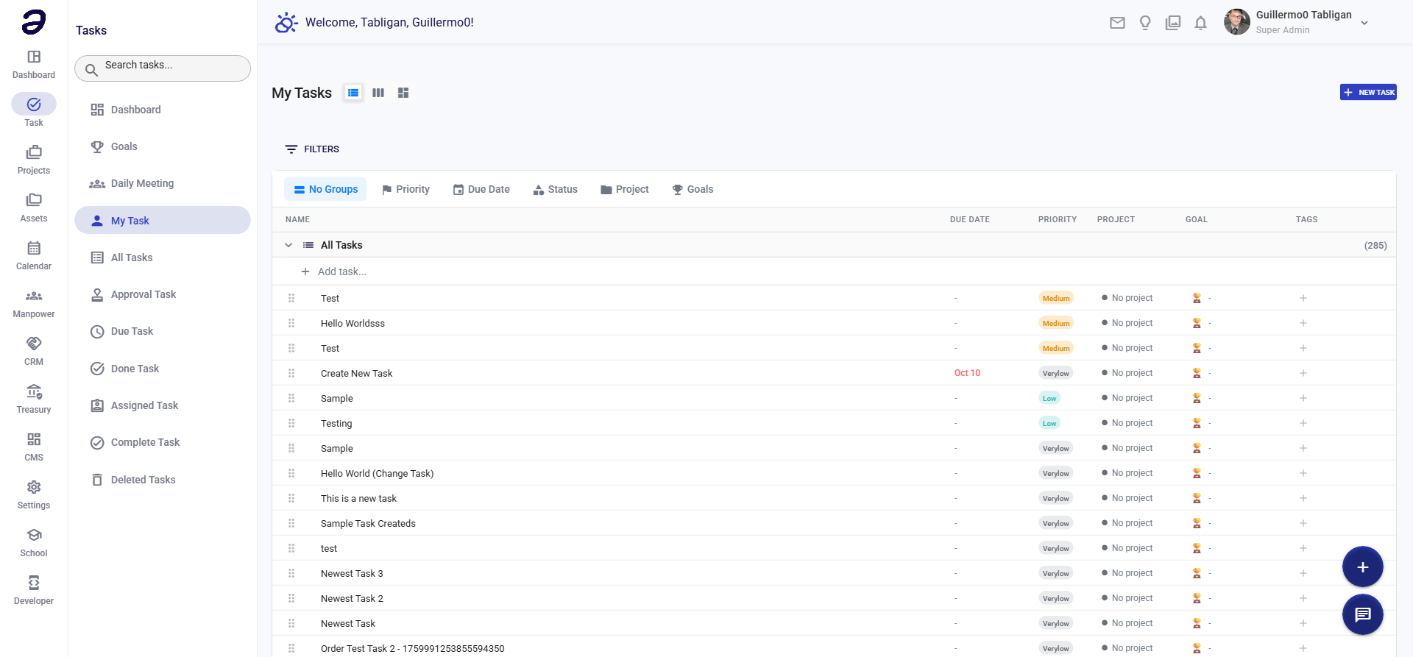The width and height of the screenshot is (1413, 657).
Task: Click the Medium priority badge for Hello Worldsss
Action: pyautogui.click(x=1056, y=323)
